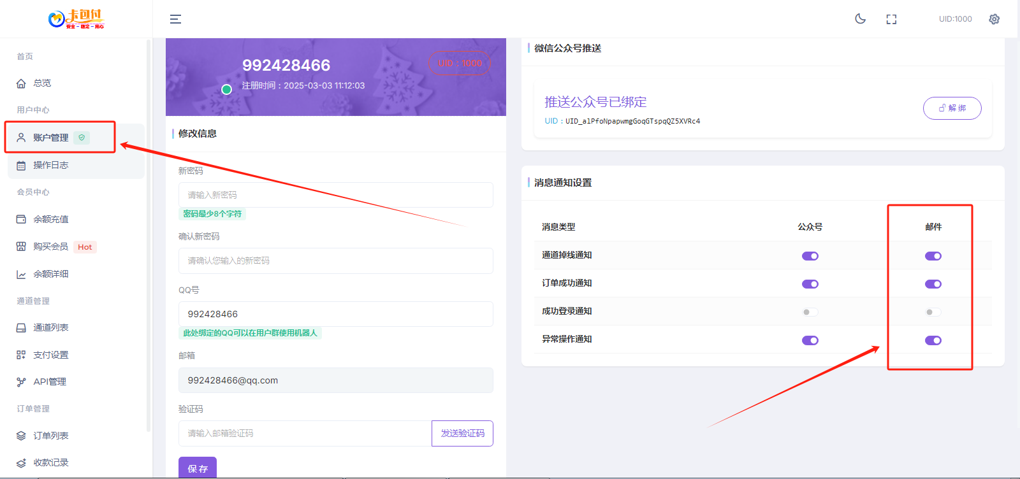The height and width of the screenshot is (479, 1020).
Task: Click the Hot tag next to 购买会员
Action: coord(85,247)
